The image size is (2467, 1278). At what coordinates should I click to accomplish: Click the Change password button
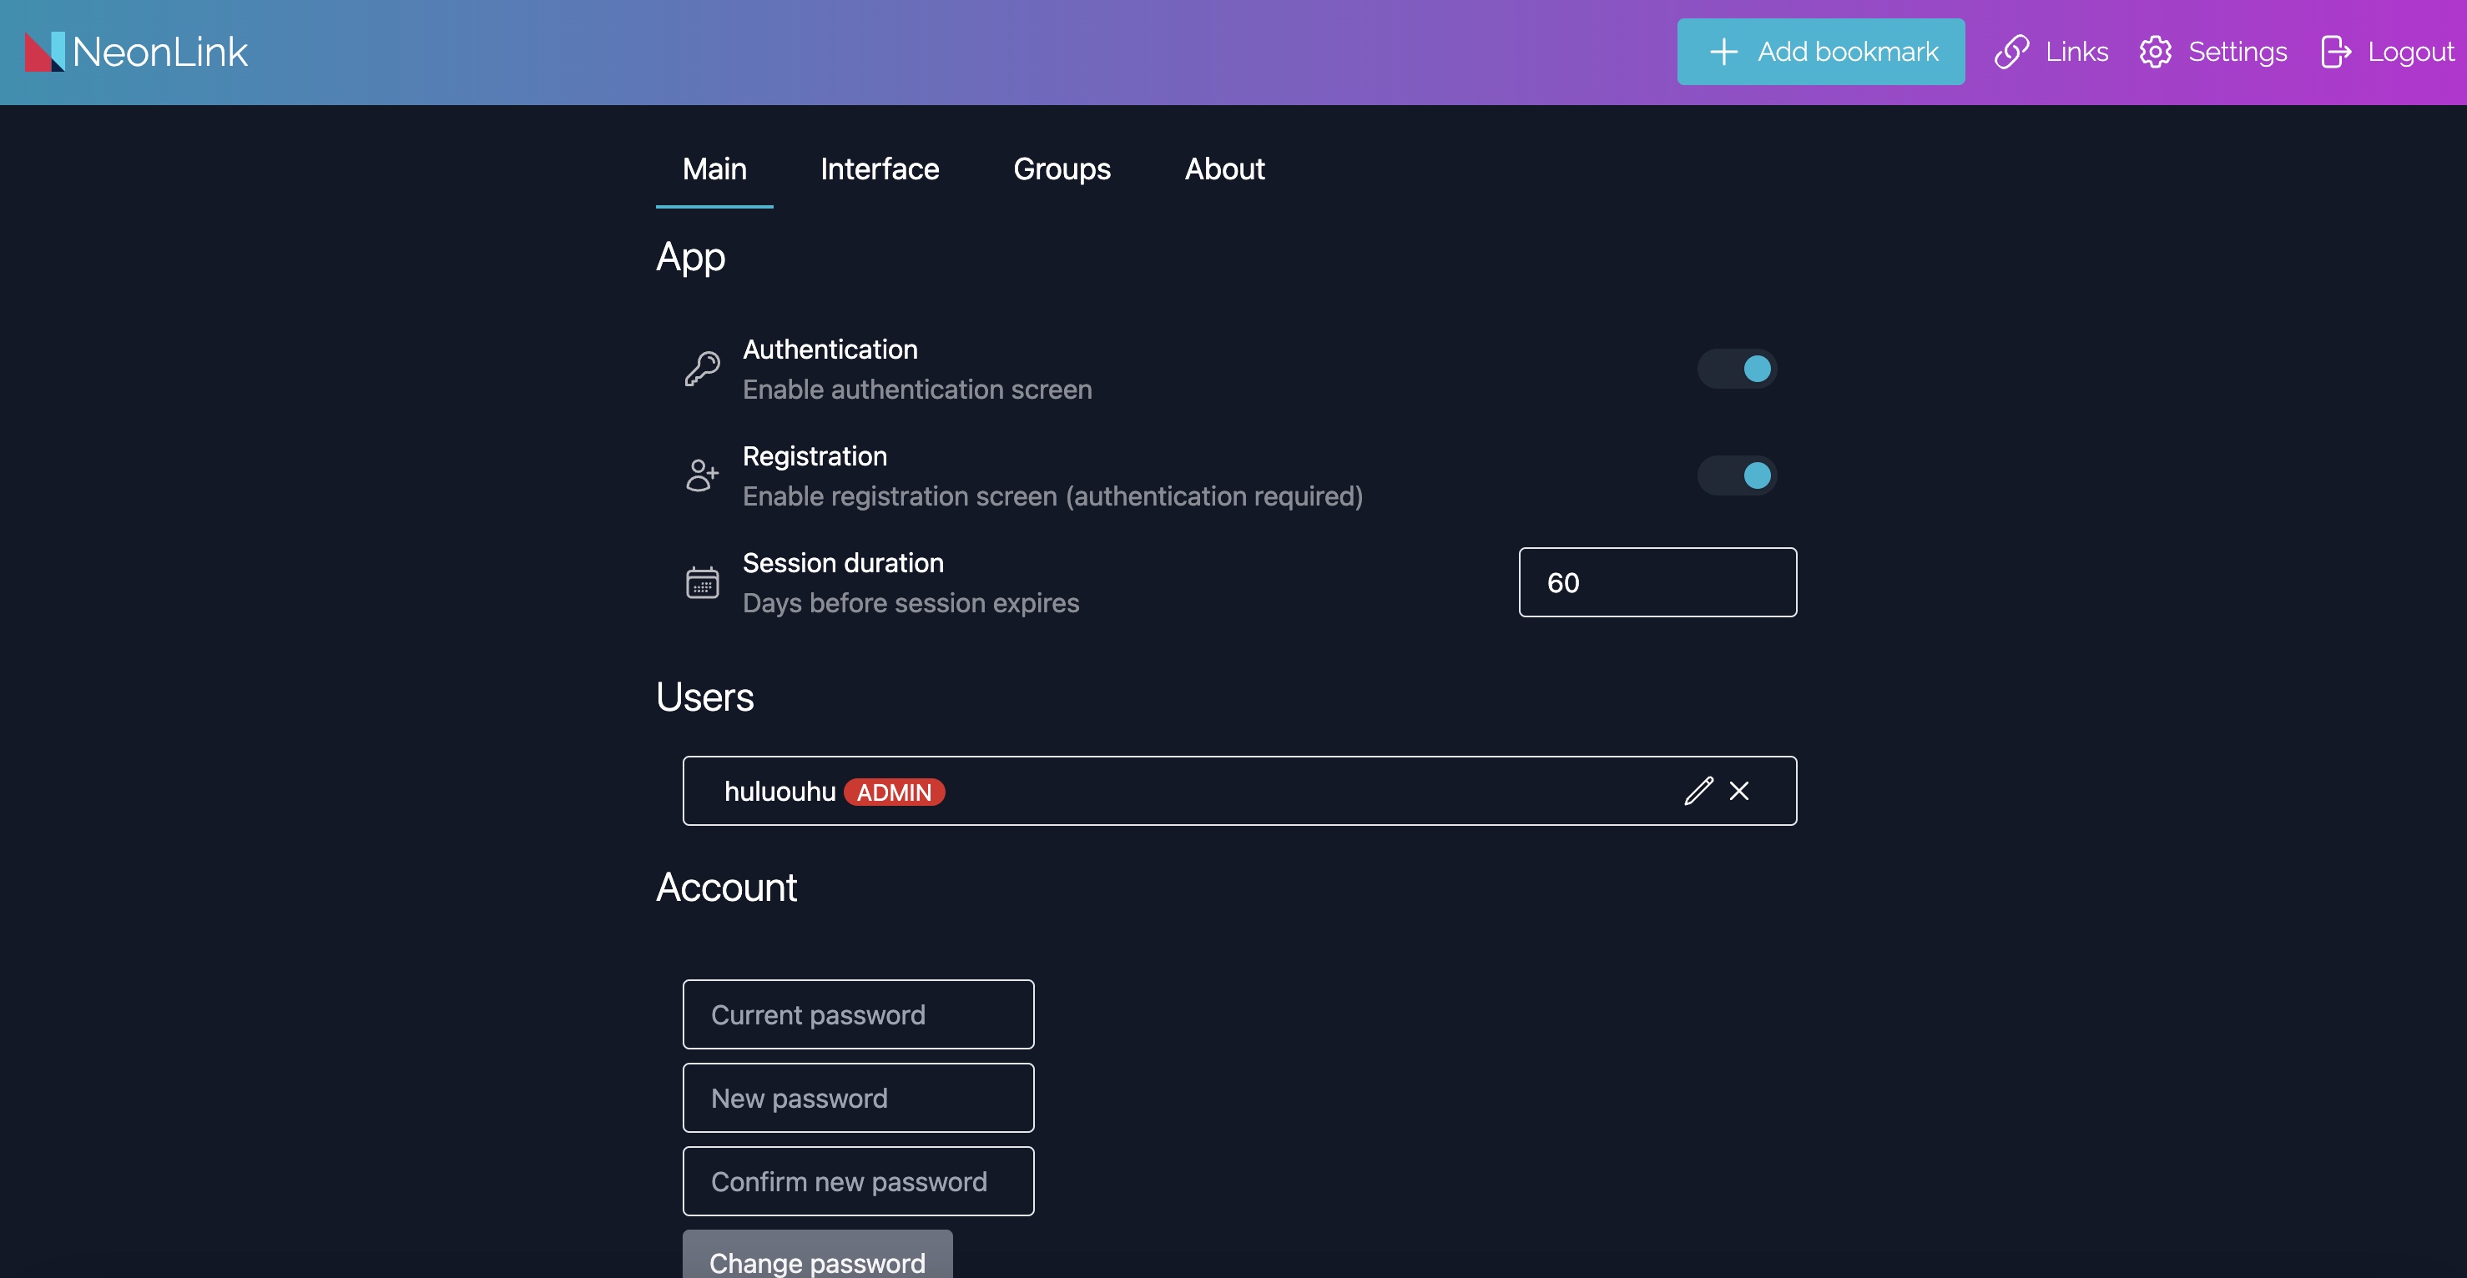tap(817, 1255)
